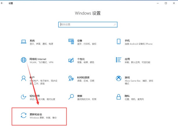Viewport: 178px width, 133px height.
Task: Click the System laptop icon
Action: pyautogui.click(x=24, y=42)
